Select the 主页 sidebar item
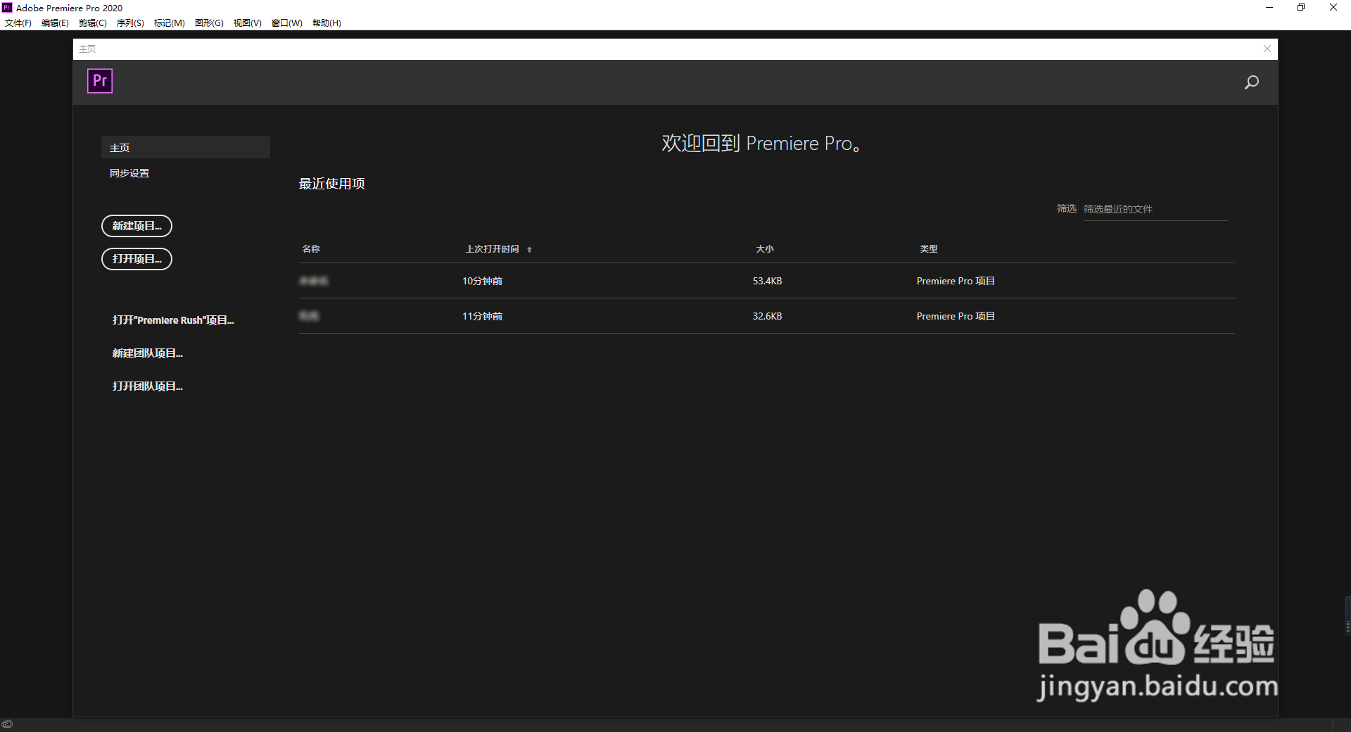This screenshot has height=732, width=1351. (186, 148)
